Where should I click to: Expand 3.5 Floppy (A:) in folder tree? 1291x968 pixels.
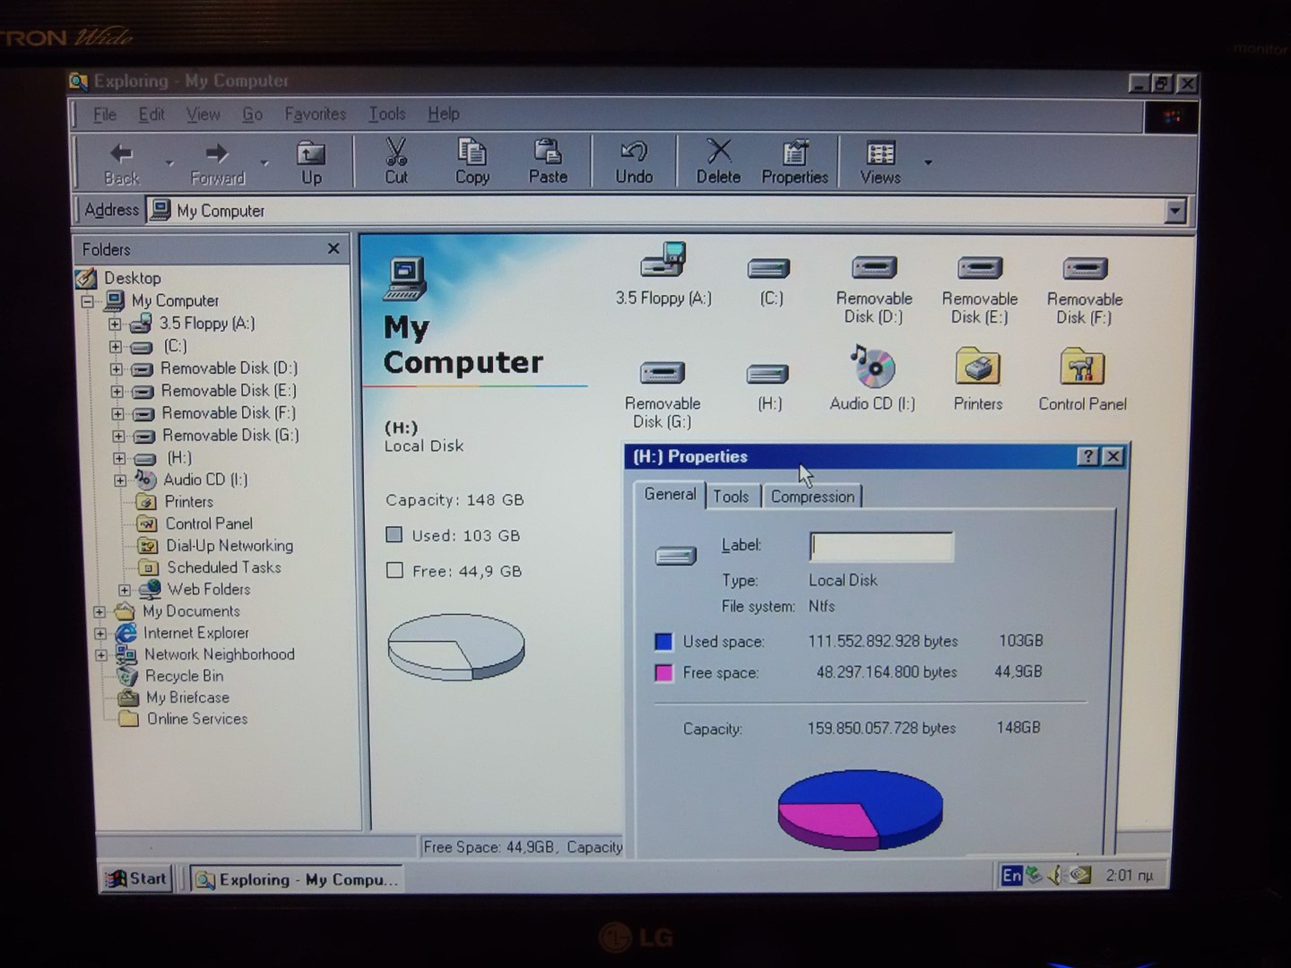(x=115, y=324)
